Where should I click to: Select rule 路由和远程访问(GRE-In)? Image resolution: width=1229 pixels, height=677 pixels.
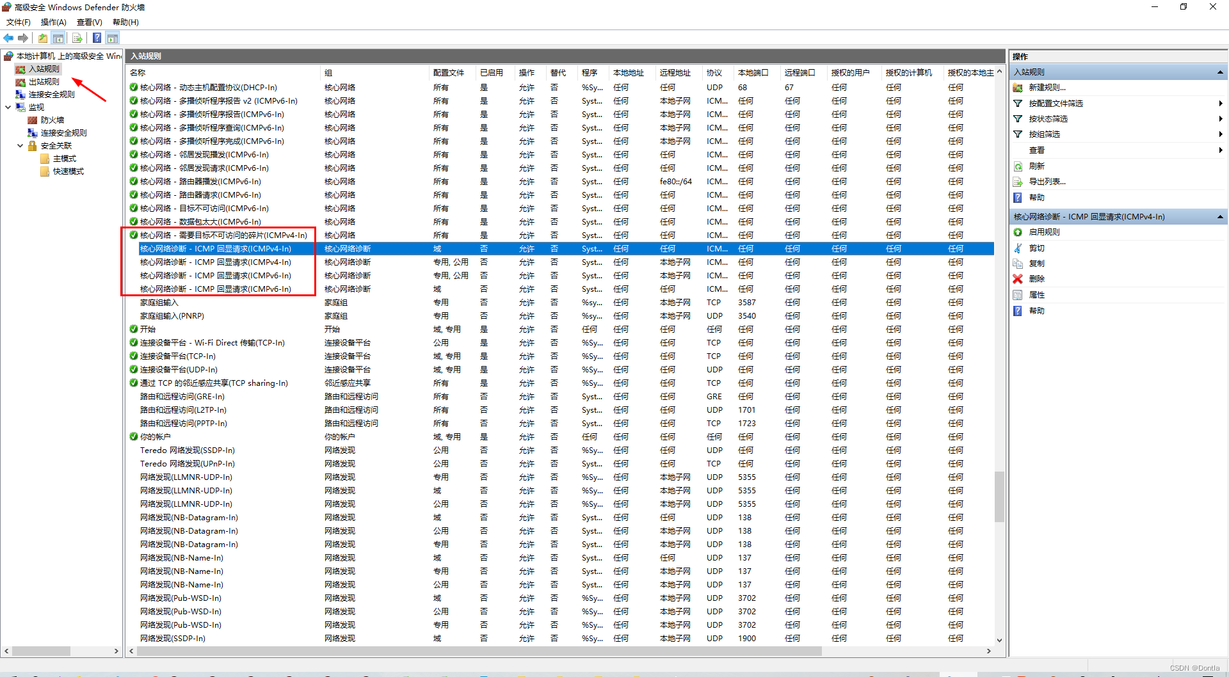[x=182, y=397]
